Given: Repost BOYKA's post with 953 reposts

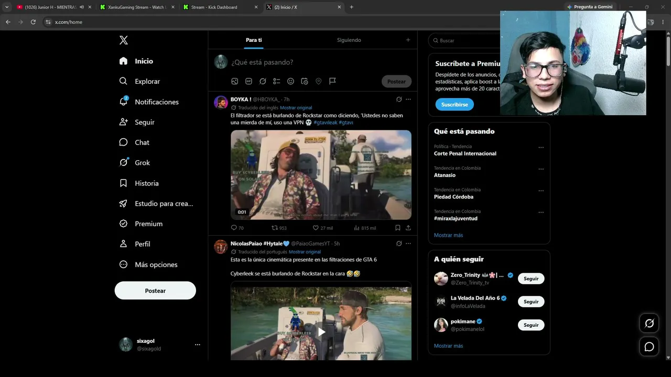Looking at the screenshot, I should point(279,228).
